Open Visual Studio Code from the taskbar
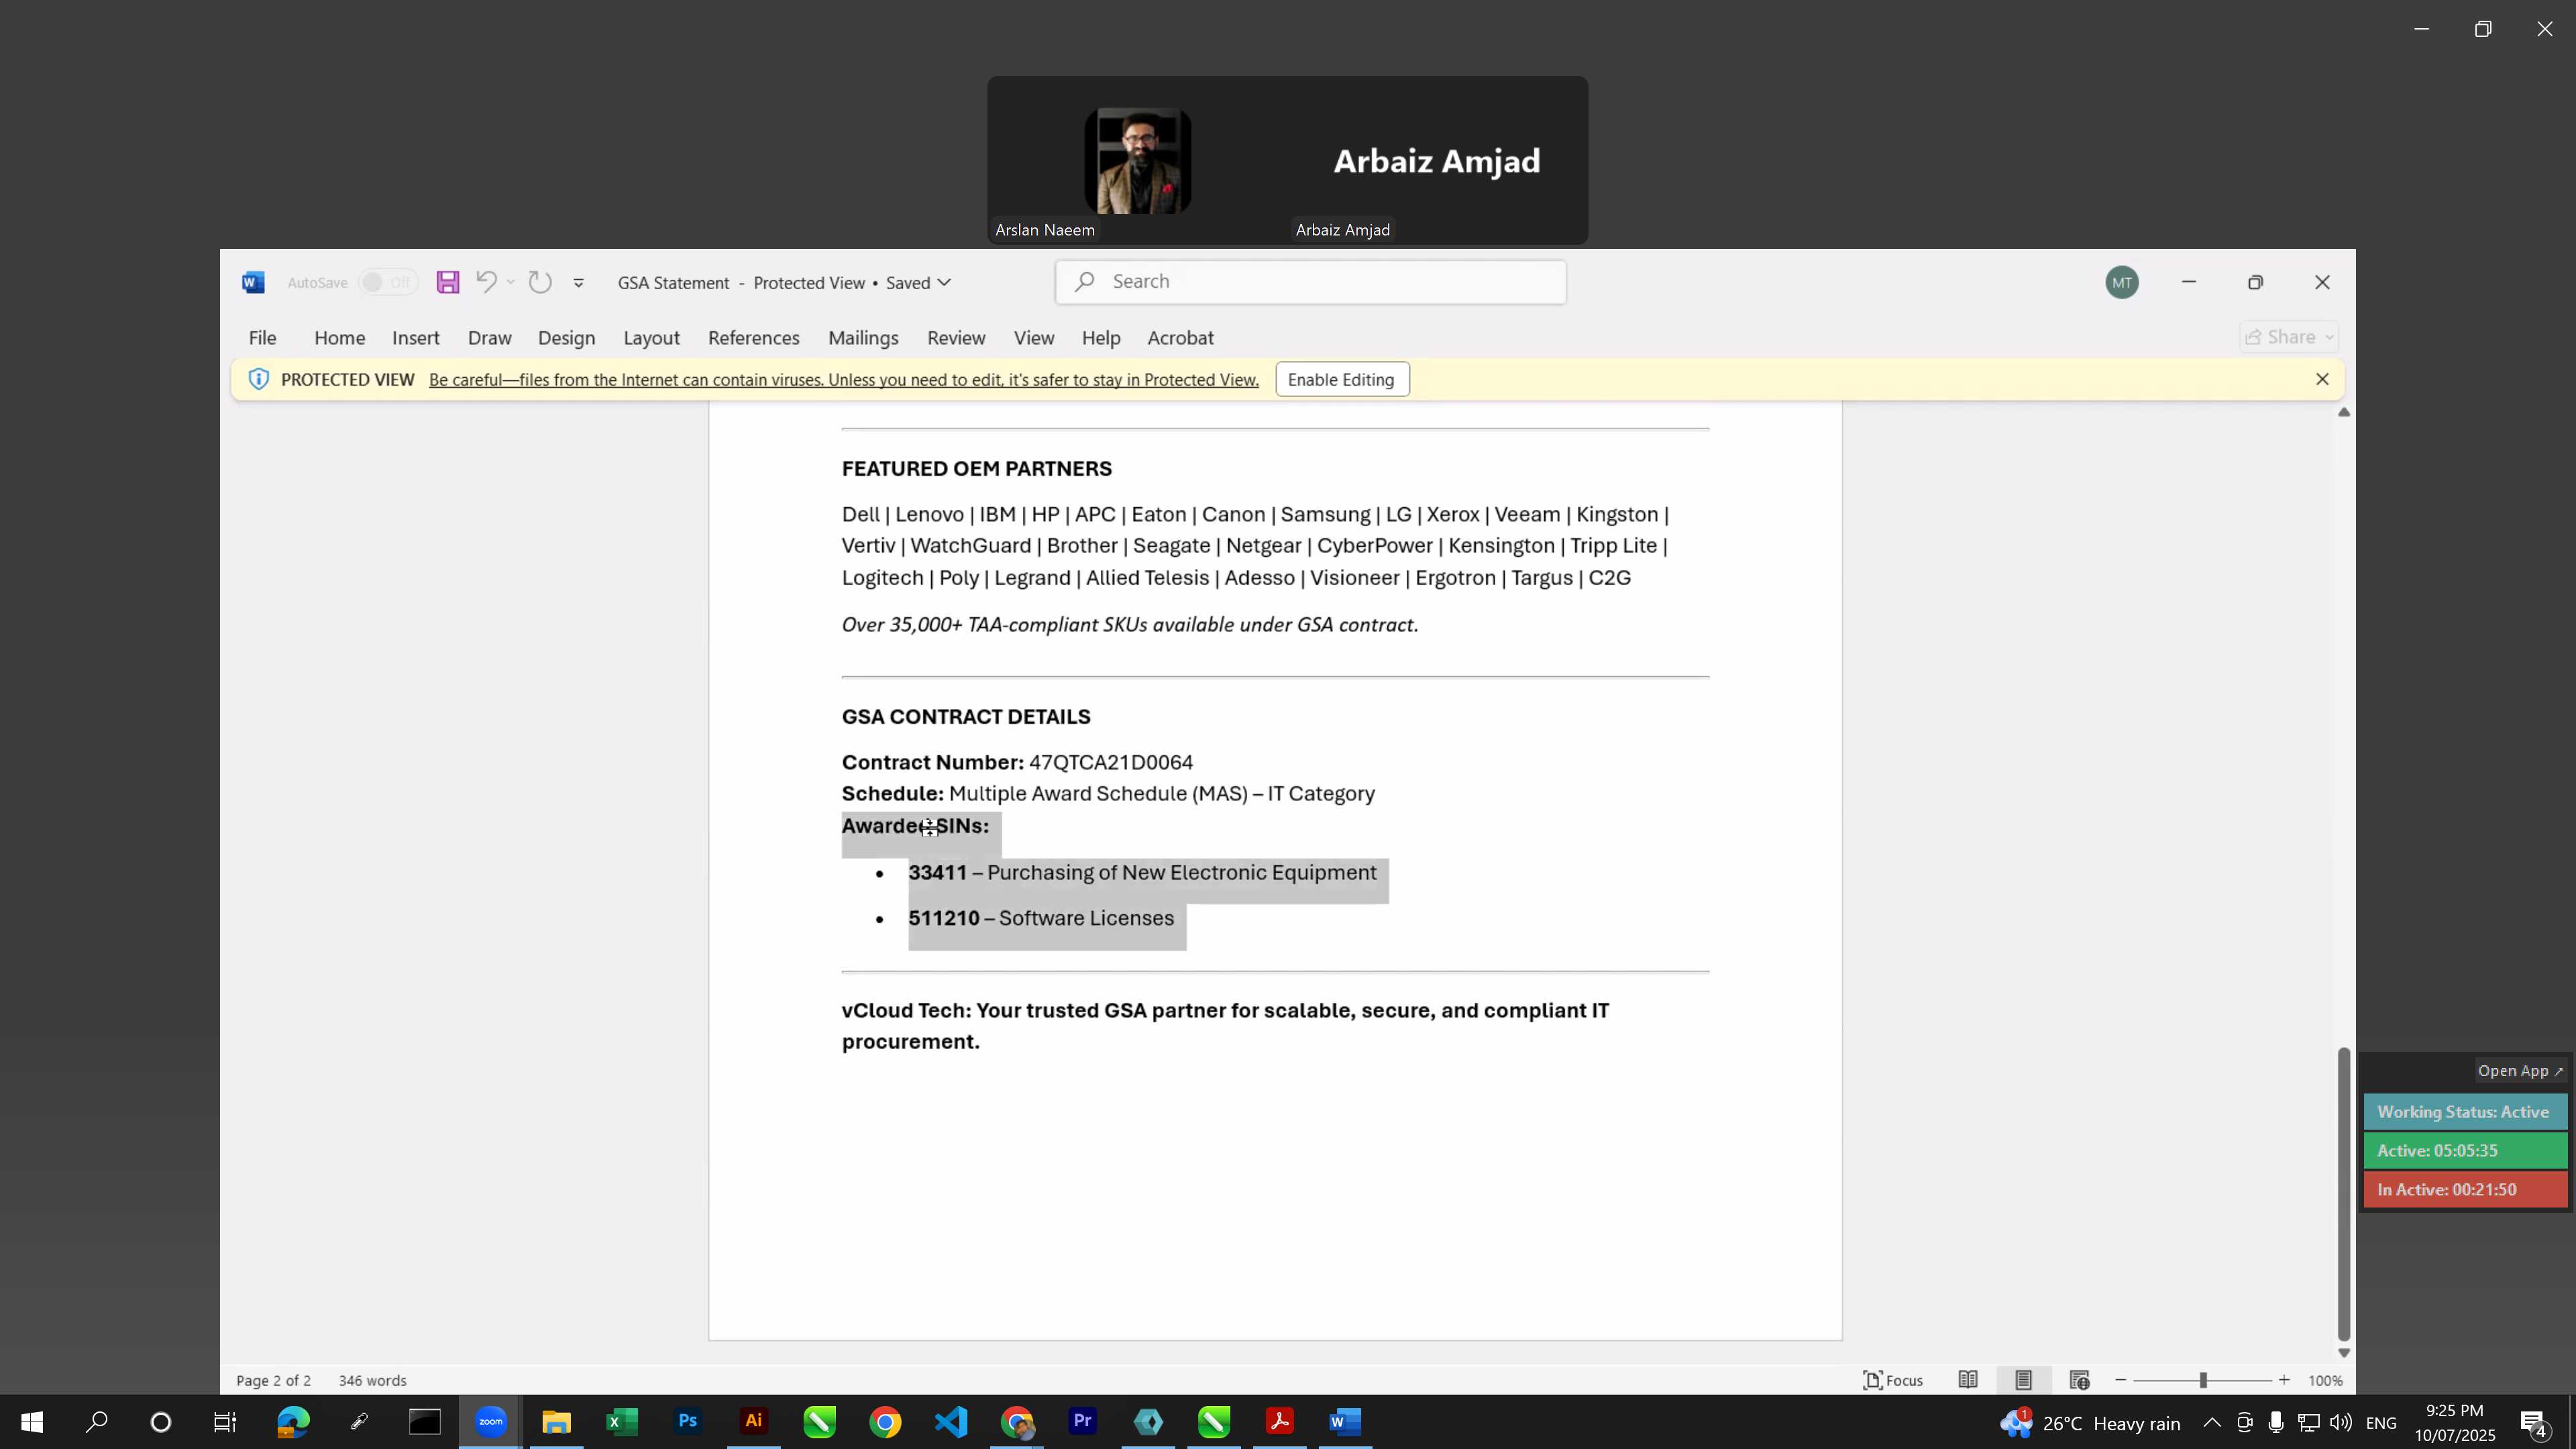Image resolution: width=2576 pixels, height=1449 pixels. 951,1422
